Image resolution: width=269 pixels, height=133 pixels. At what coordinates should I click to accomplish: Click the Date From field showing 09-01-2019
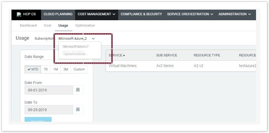click(x=49, y=90)
